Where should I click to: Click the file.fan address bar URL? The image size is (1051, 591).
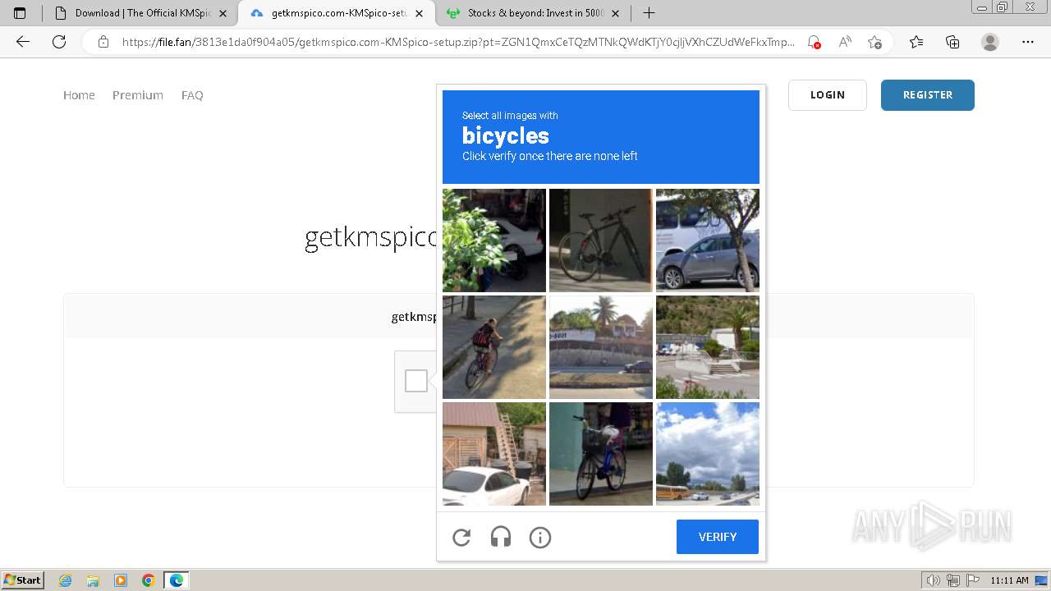pyautogui.click(x=458, y=42)
